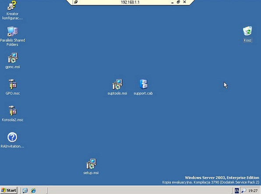This screenshot has width=261, height=194.
Task: Show desktop from quick launch
Action: [x=25, y=190]
